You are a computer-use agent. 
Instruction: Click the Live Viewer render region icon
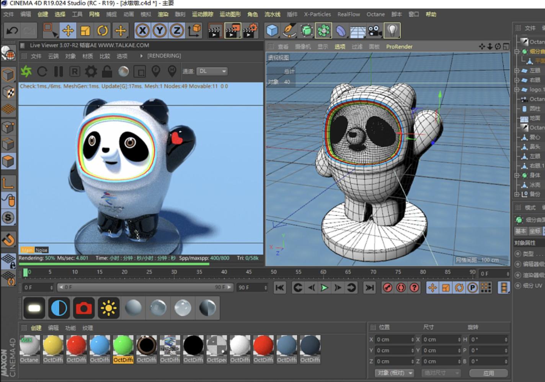coord(140,71)
